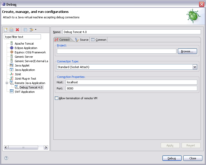Click the Generic Server(External La icon
Viewport: 206px width, 165px height.
12,61
